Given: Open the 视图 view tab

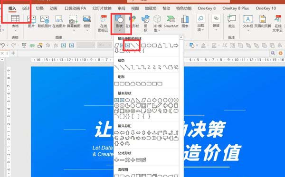Looking at the screenshot, I should click(x=135, y=9).
